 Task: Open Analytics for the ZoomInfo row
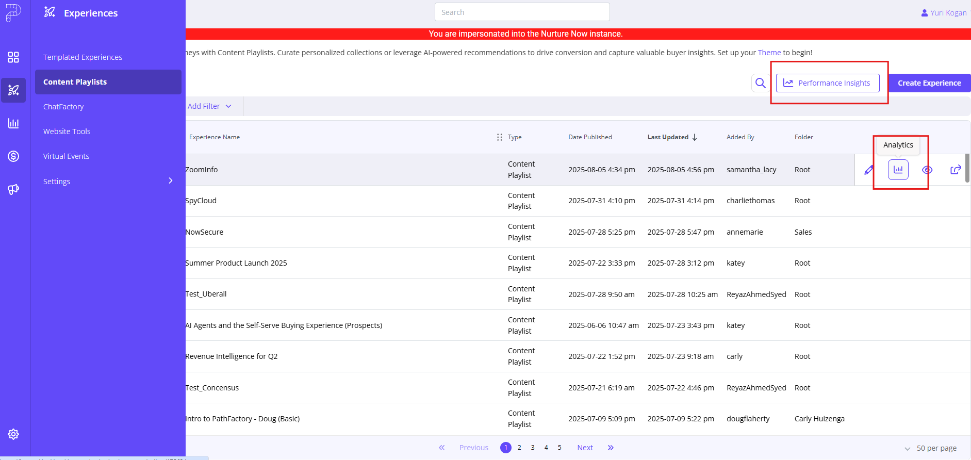coord(898,170)
